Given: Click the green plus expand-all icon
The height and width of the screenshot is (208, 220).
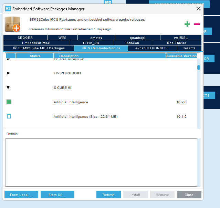Looking at the screenshot, I should (187, 24).
